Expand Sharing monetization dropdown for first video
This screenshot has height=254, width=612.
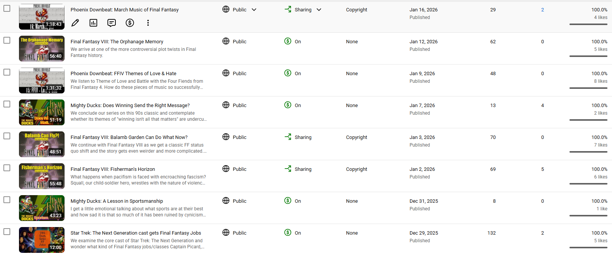[x=319, y=10]
